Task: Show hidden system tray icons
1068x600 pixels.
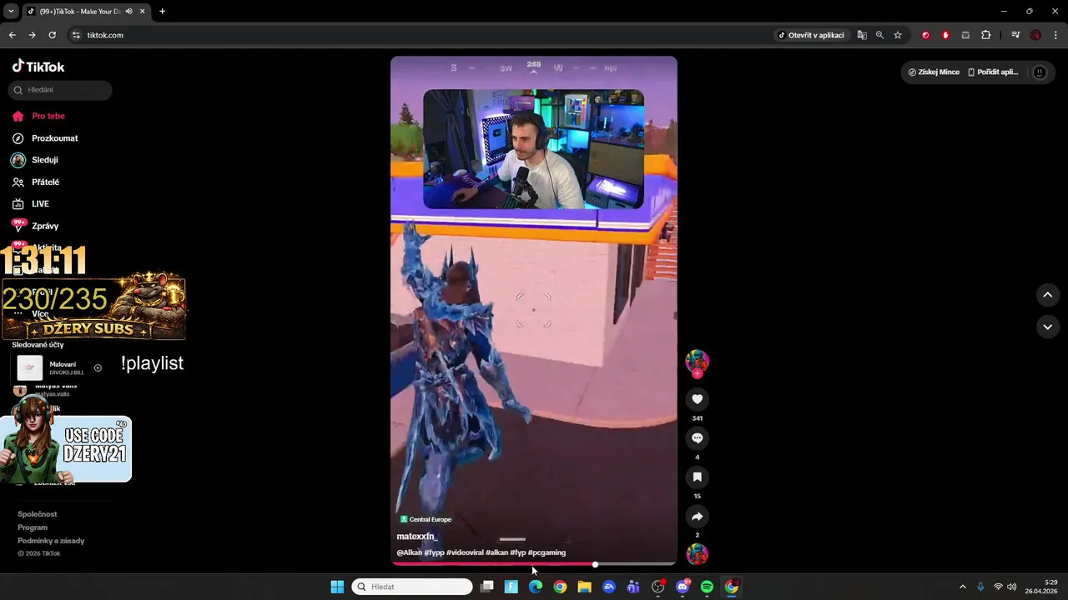Action: tap(962, 587)
